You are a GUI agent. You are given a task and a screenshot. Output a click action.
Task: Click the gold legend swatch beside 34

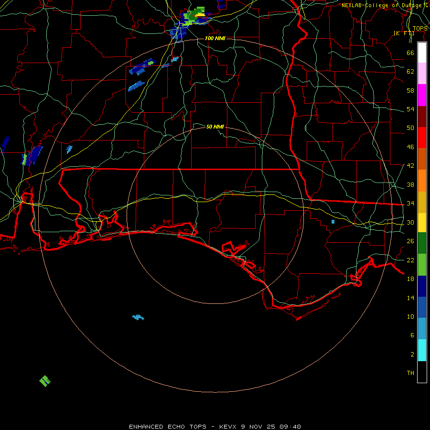pyautogui.click(x=422, y=202)
